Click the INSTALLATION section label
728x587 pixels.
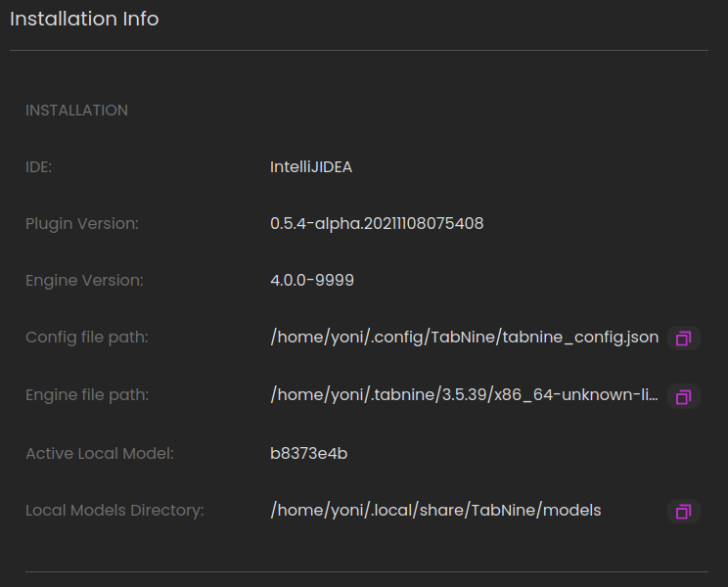click(76, 111)
